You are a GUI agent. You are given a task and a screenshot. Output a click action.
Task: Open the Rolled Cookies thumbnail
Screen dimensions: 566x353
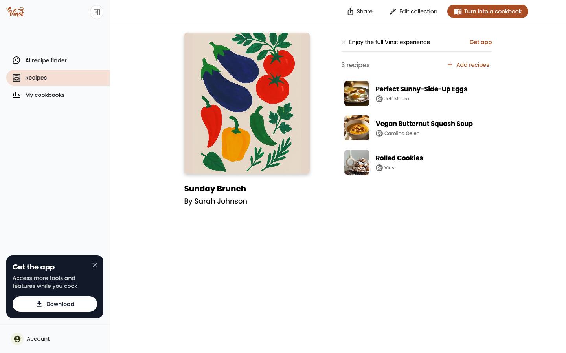click(x=357, y=162)
